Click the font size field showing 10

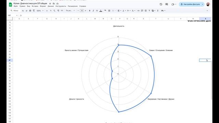82,11
